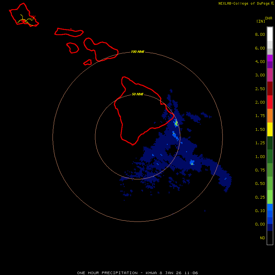This screenshot has width=275, height=275.
Task: Click the 4.00 legend value
Action: point(260,61)
